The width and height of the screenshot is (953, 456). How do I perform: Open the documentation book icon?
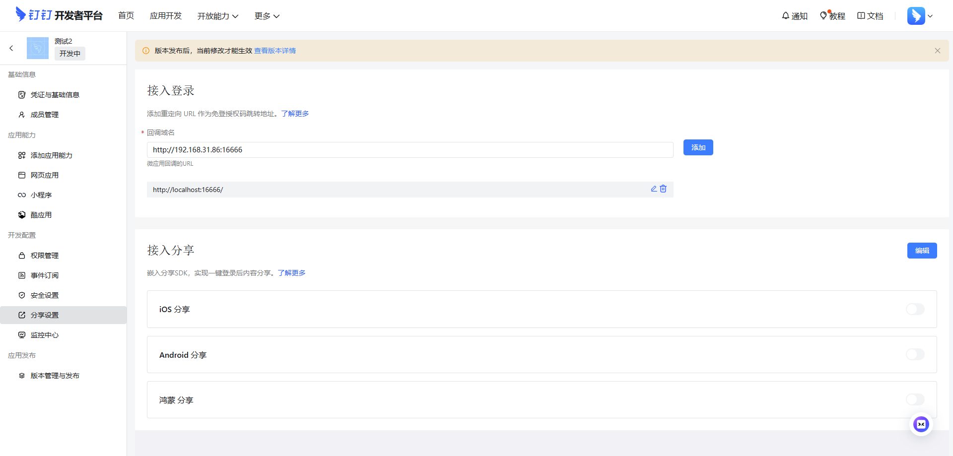pyautogui.click(x=861, y=16)
